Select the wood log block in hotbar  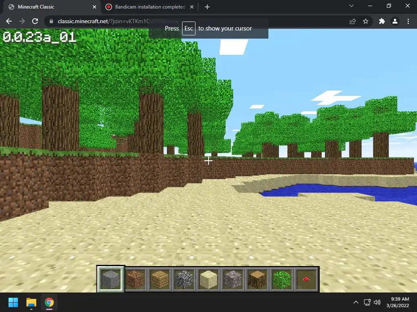(x=257, y=279)
